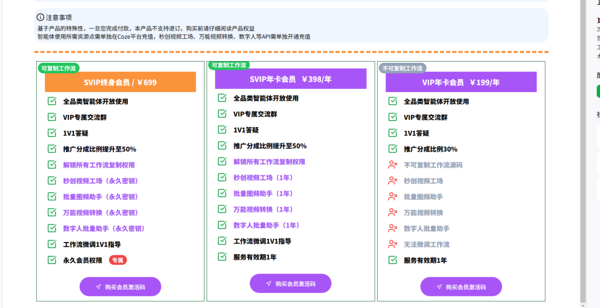600x308 pixels.
Task: Select the VIP年卡会员 ¥199/年 header
Action: coord(461,82)
